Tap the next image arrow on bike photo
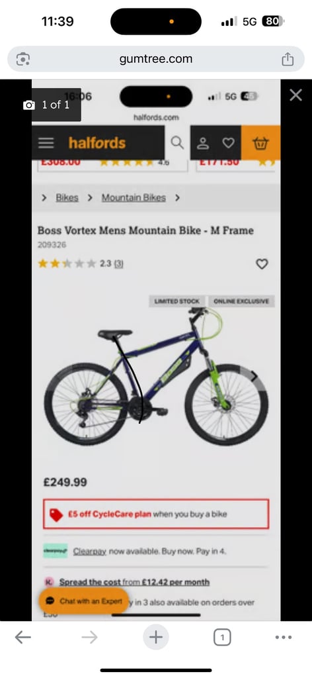 pos(254,376)
